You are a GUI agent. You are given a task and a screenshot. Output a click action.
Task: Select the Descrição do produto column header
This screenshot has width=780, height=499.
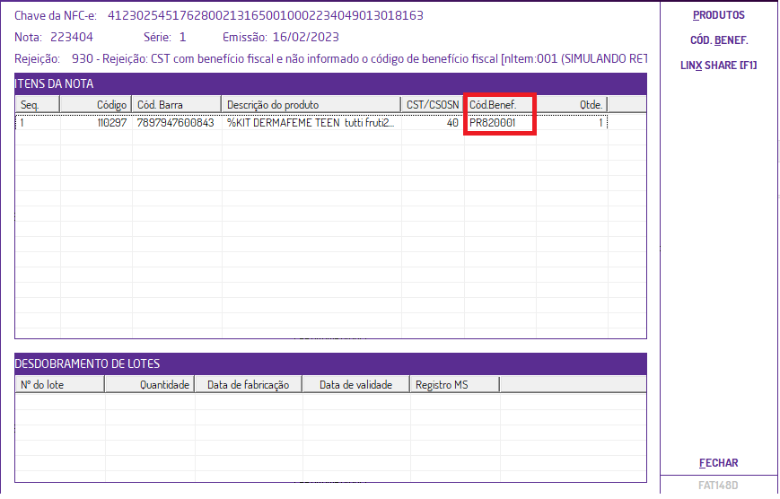click(x=311, y=105)
